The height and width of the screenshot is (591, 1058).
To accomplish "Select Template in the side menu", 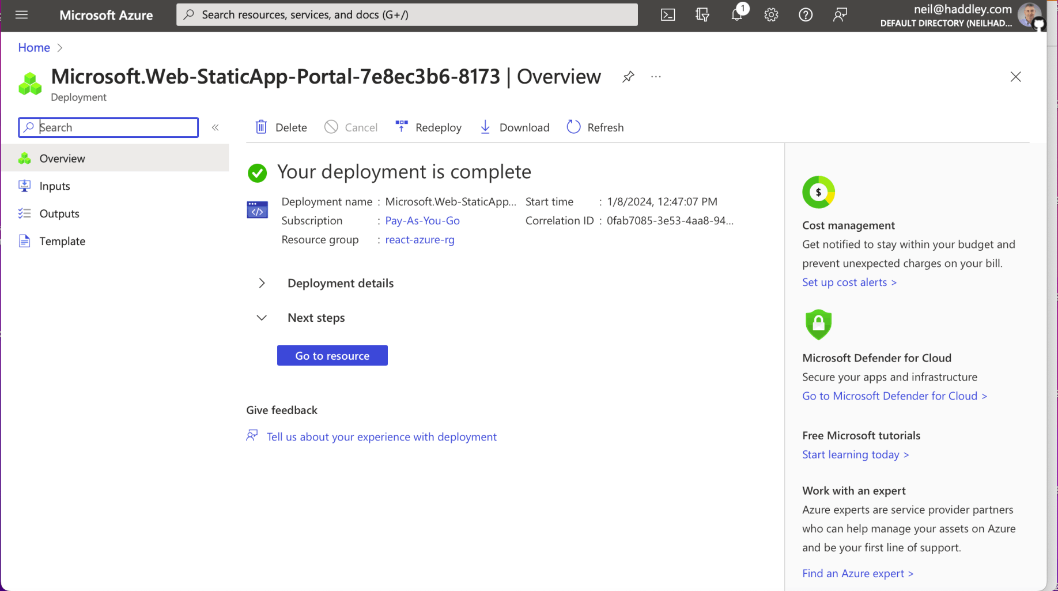I will 62,242.
